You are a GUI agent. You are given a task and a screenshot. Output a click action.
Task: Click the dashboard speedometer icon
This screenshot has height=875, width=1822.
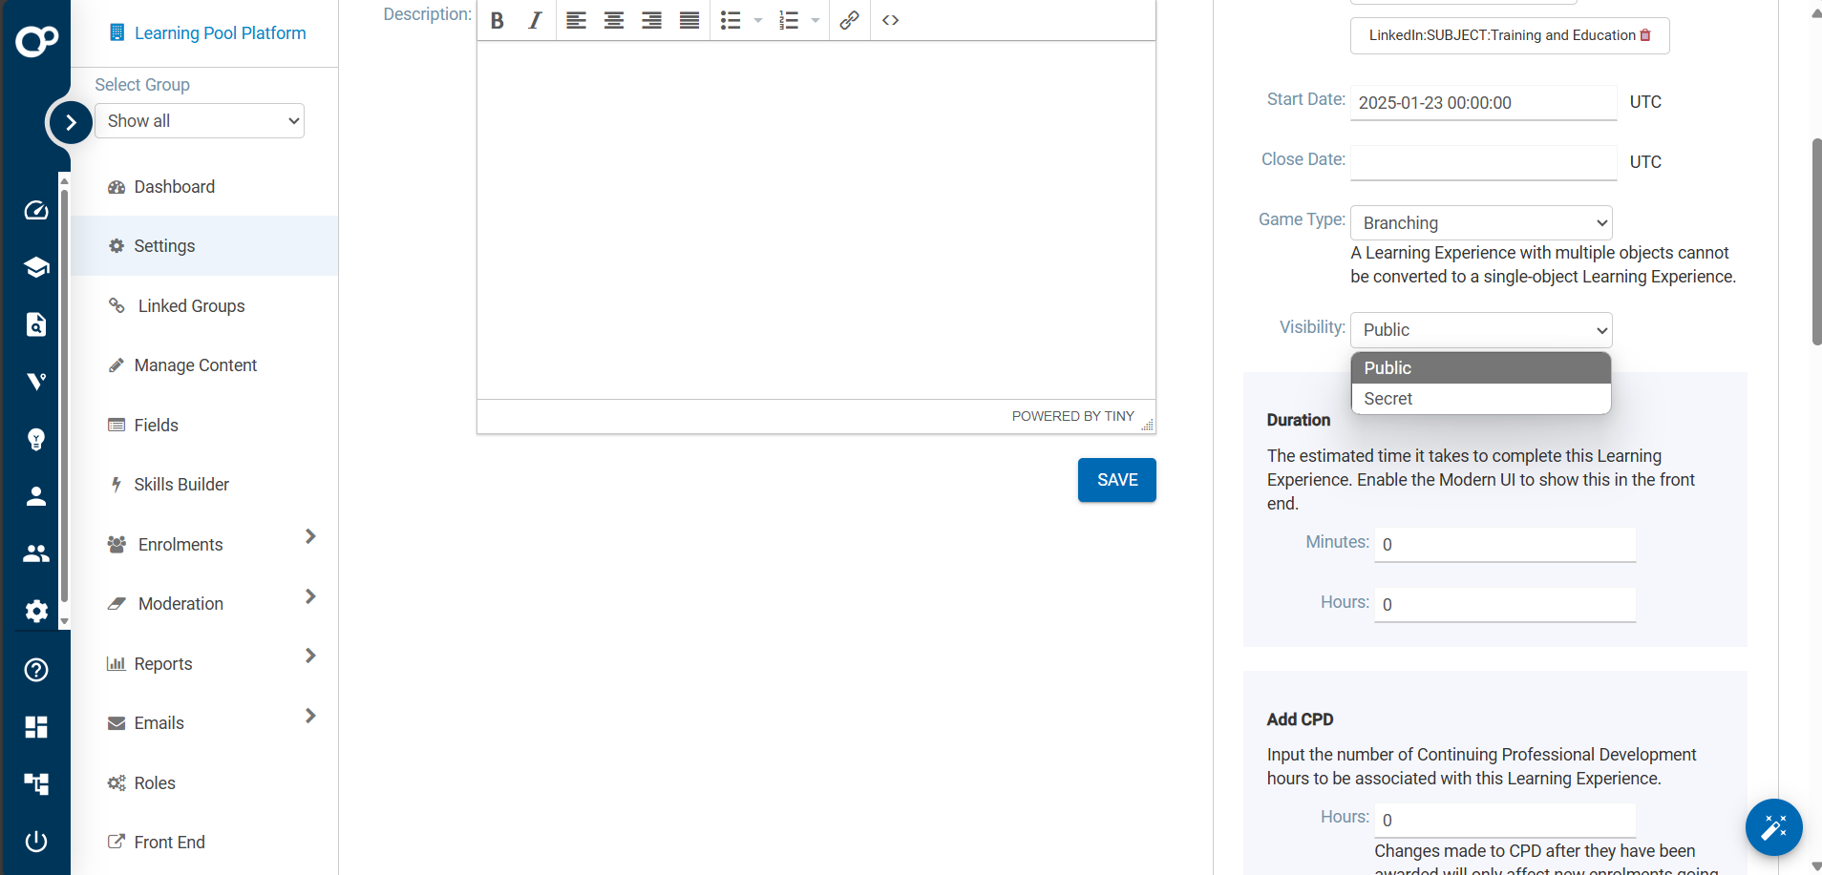point(35,210)
